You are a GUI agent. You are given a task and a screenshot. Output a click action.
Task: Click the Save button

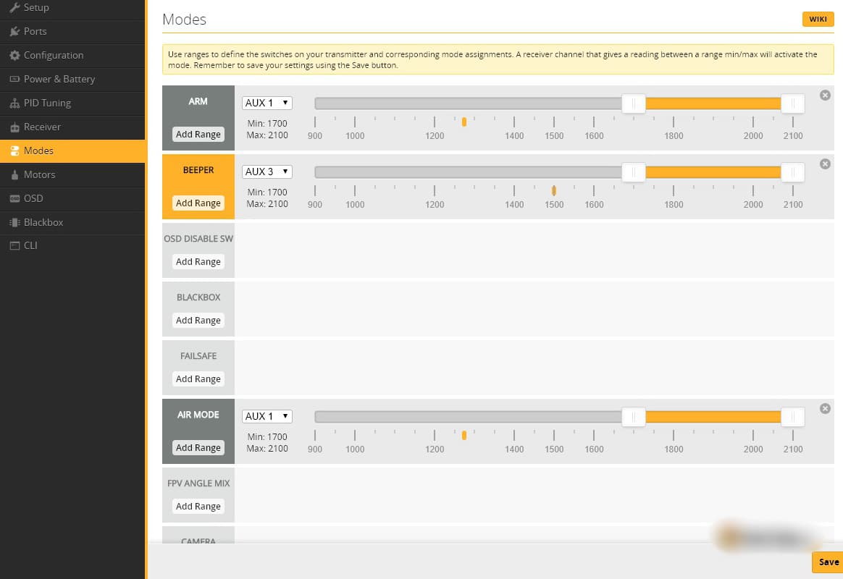tap(828, 562)
